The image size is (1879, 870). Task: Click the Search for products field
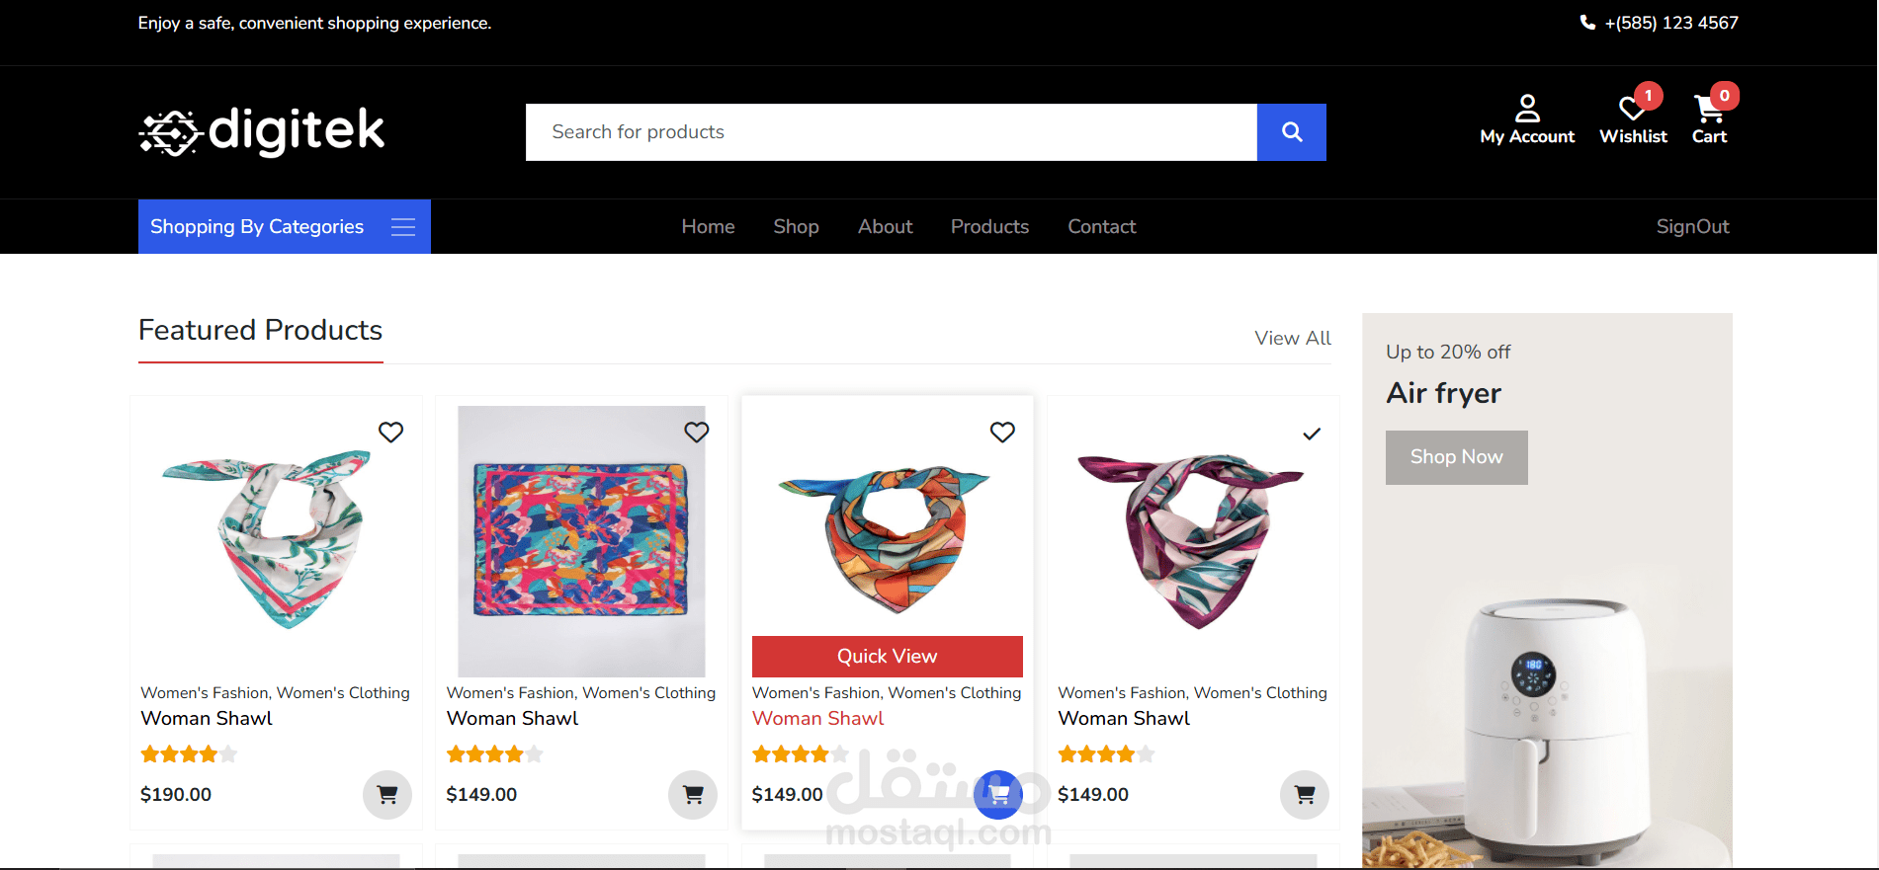click(x=892, y=132)
